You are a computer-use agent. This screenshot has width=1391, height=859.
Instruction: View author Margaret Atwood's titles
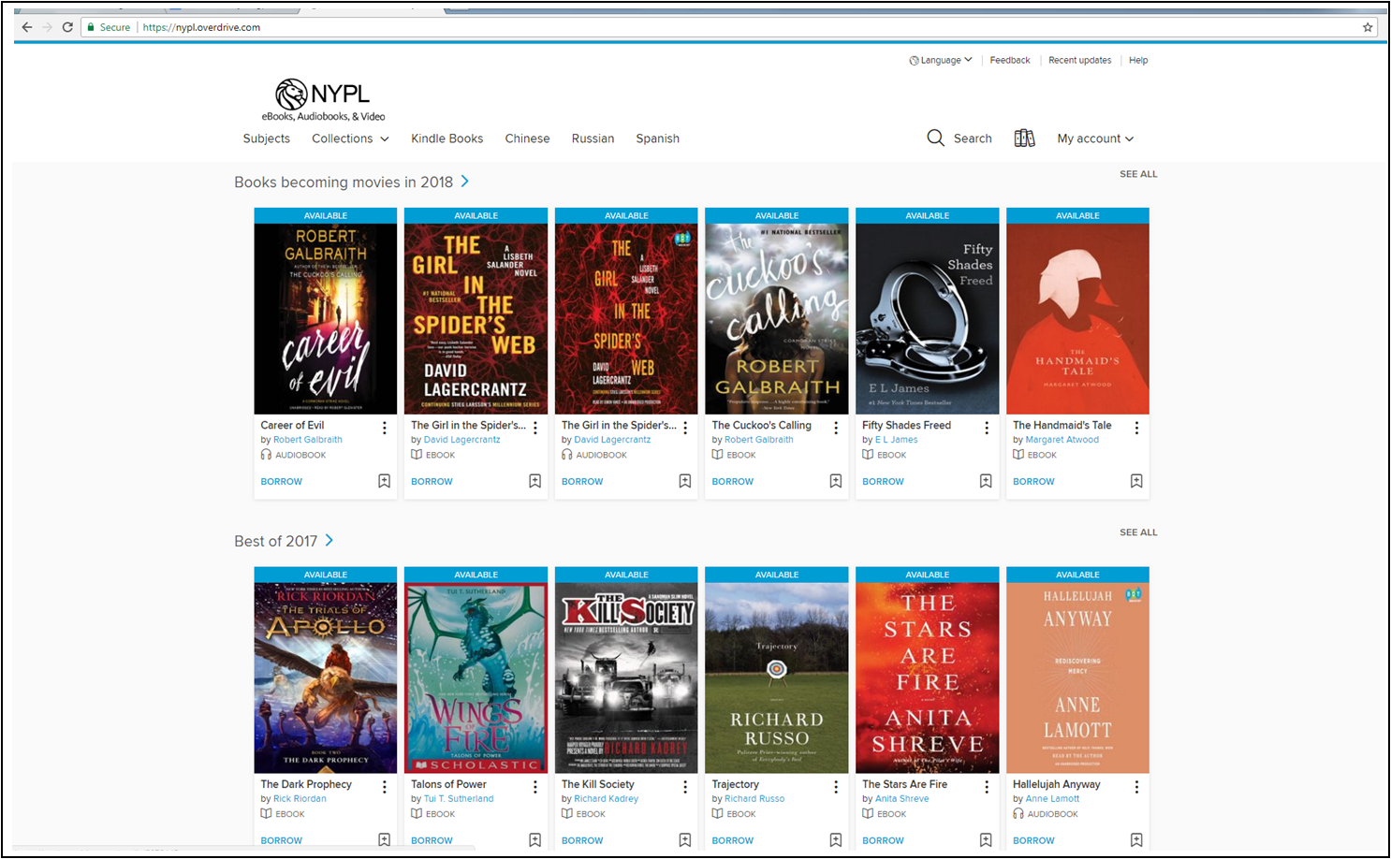[1062, 440]
